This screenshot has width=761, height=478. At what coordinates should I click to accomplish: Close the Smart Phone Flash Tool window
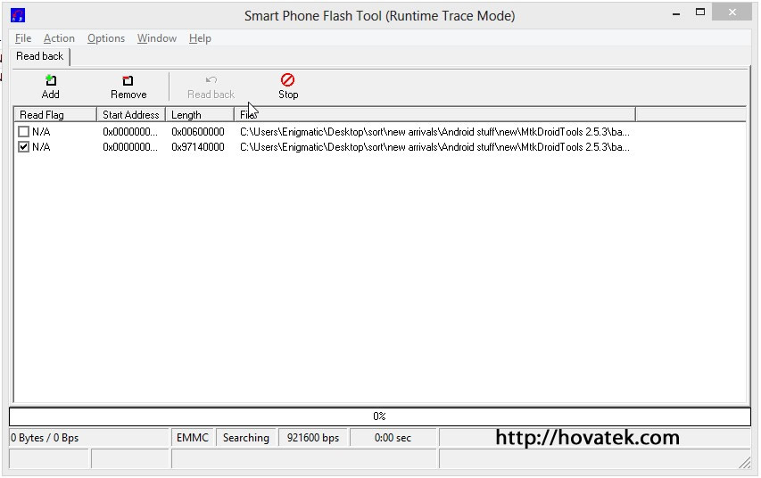coord(732,12)
